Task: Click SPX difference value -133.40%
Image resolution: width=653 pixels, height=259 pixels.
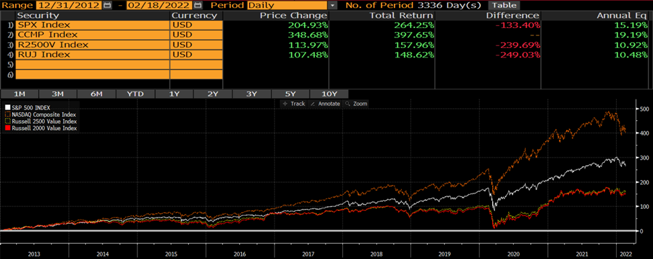Action: [x=519, y=25]
